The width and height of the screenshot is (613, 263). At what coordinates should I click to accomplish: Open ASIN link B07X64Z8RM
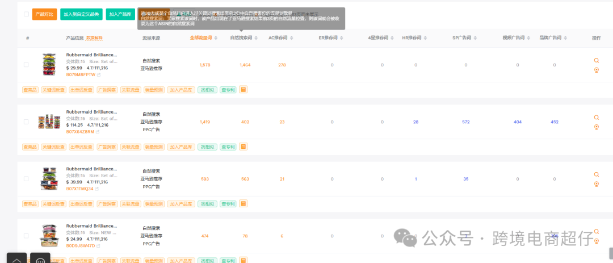coord(80,132)
